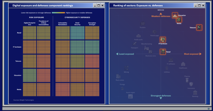
Task: Click the Vulnerability Remediation column header
Action: (x=63, y=24)
